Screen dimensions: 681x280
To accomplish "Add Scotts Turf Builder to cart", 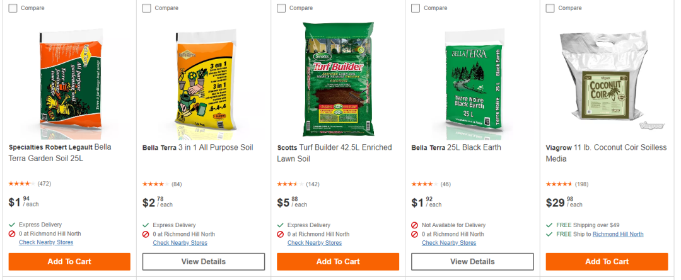I will click(338, 262).
